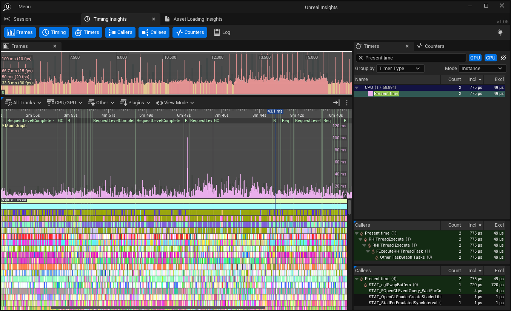This screenshot has width=511, height=311.
Task: Open the View Mode menu
Action: [175, 103]
